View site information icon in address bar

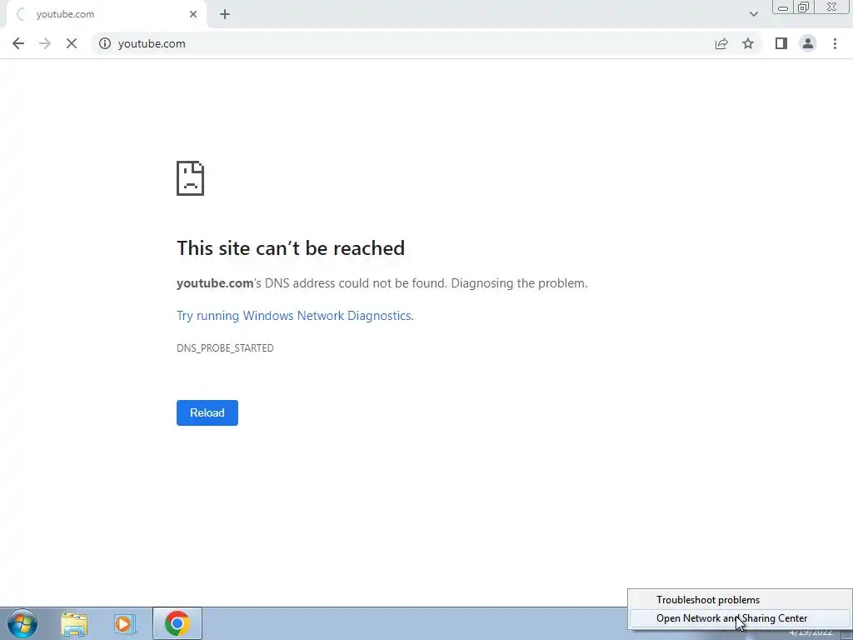pyautogui.click(x=104, y=43)
